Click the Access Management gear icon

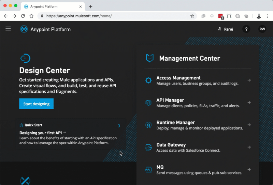click(148, 80)
